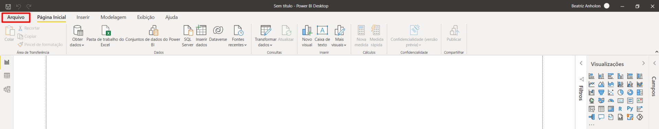Switch to Data table view in sidebar
Viewport: 659px width, 129px height.
[7, 76]
